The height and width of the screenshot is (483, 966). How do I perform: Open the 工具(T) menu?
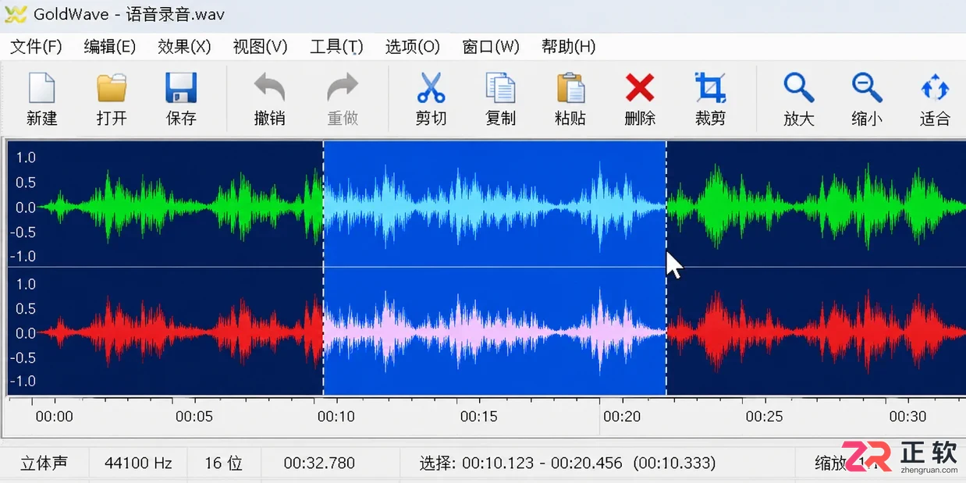point(336,47)
